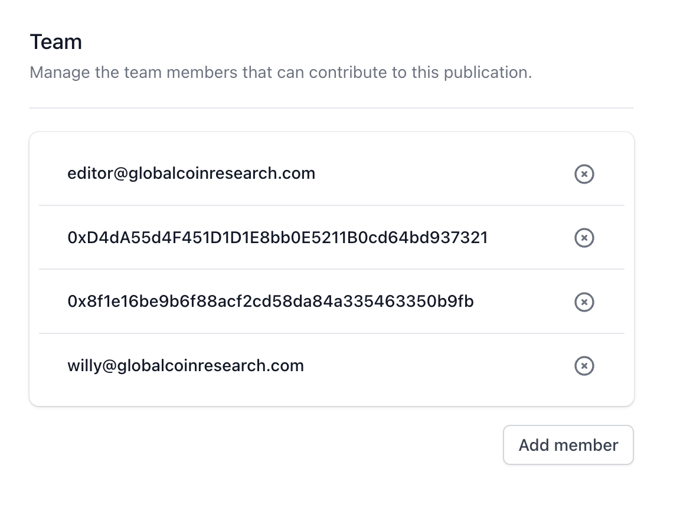Viewport: 693px width, 511px height.
Task: Click the Team section heading
Action: (55, 42)
